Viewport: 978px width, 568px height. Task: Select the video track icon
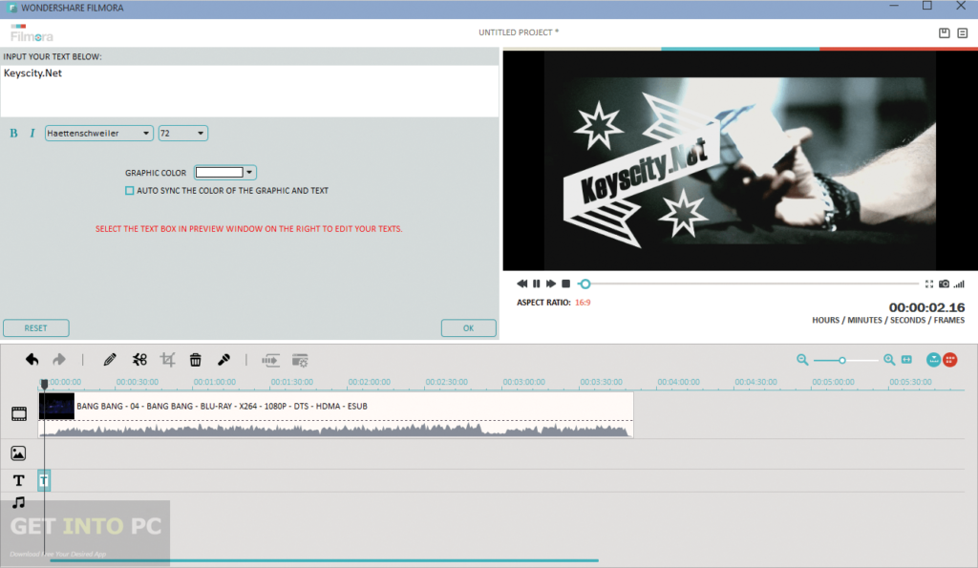[x=19, y=414]
